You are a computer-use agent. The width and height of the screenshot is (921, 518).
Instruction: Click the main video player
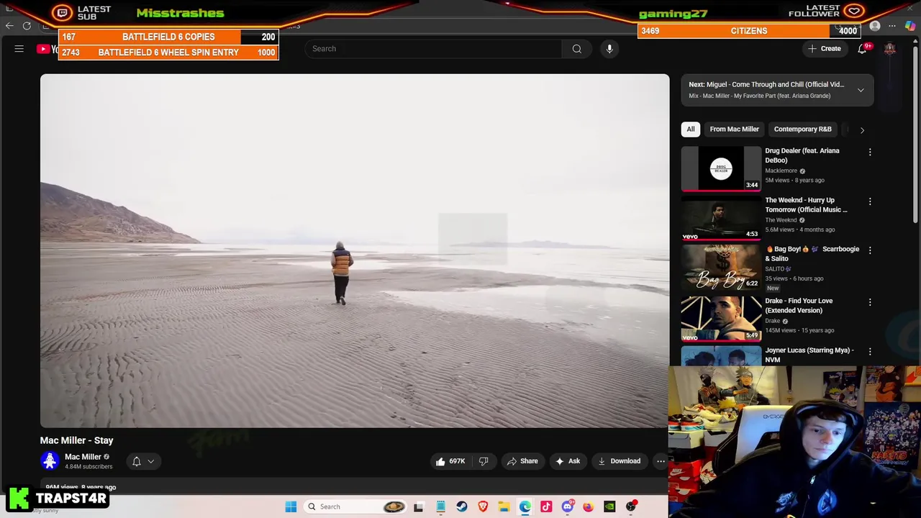tap(355, 251)
